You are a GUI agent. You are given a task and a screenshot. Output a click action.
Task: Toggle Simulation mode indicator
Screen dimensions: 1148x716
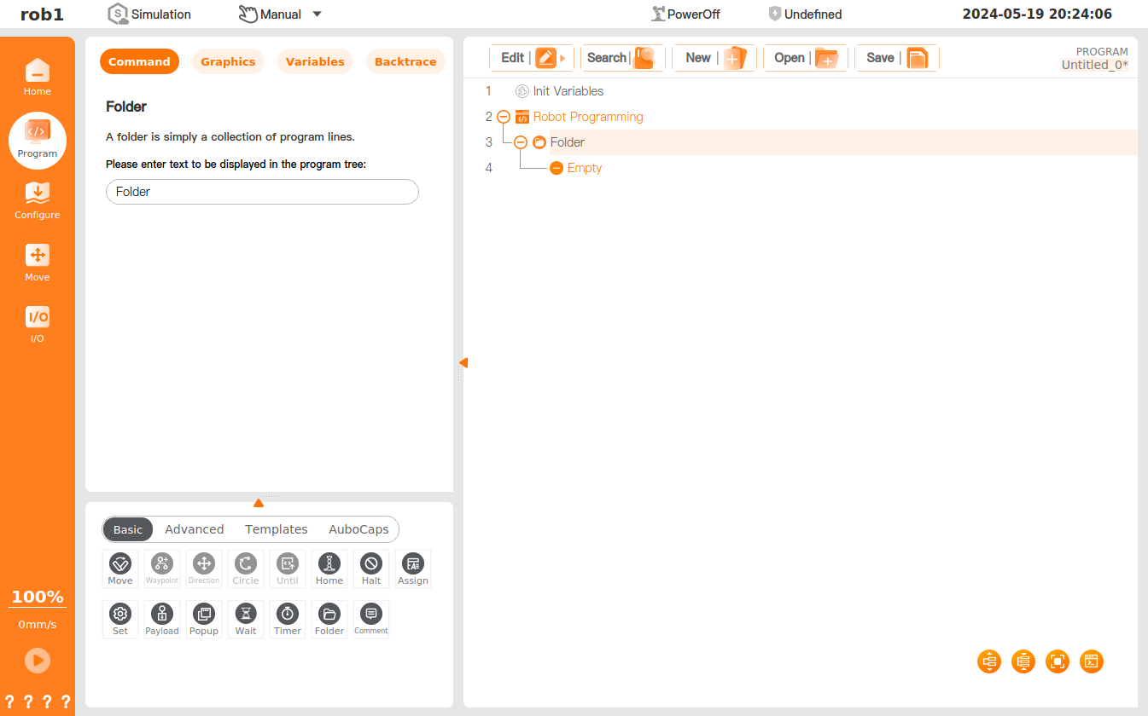tap(149, 14)
